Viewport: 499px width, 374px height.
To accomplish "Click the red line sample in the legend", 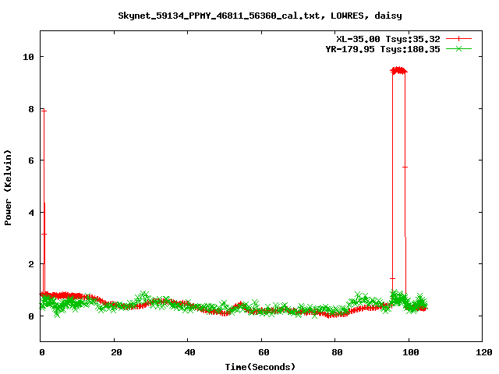I will click(x=458, y=39).
